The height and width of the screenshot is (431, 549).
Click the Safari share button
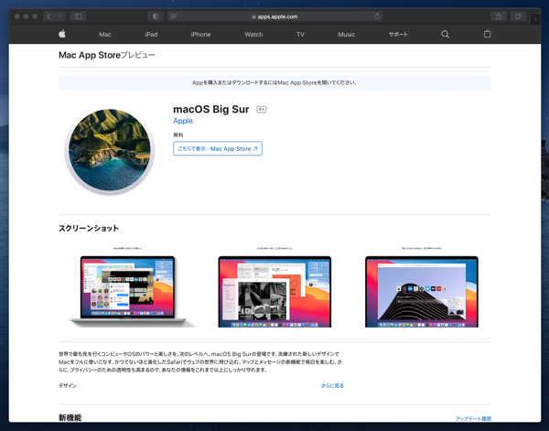[x=499, y=16]
